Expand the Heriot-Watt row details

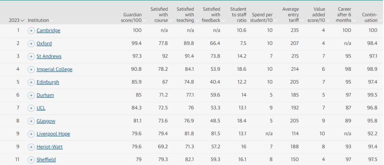(31, 147)
